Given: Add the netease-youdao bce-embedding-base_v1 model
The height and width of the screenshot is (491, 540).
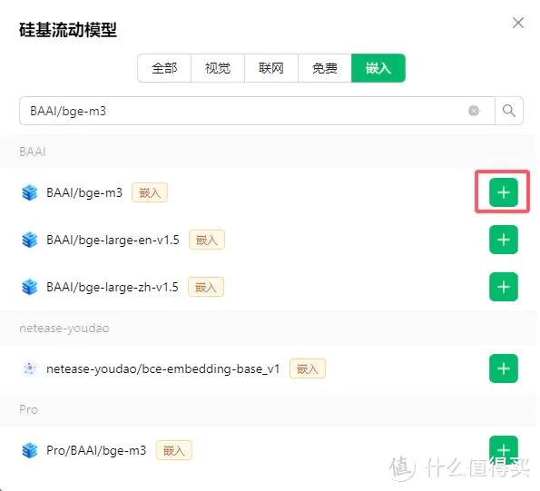Looking at the screenshot, I should pos(503,368).
